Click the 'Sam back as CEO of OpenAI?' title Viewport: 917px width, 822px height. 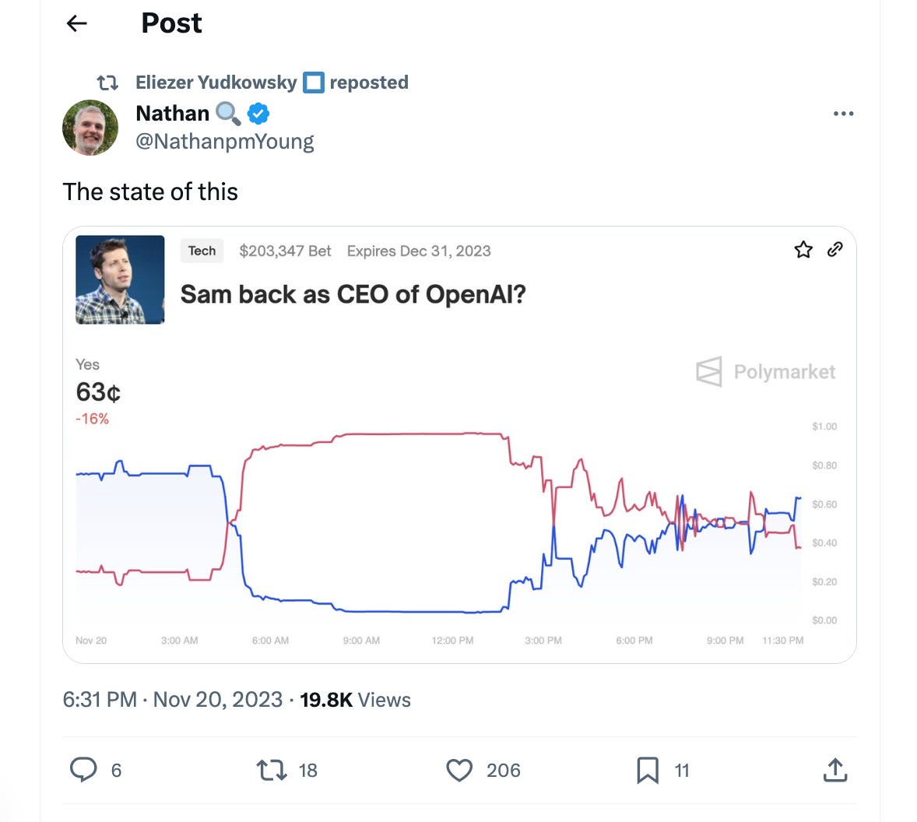353,294
